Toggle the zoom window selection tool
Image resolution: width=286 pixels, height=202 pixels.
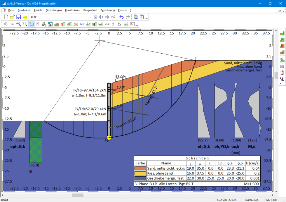32,24
